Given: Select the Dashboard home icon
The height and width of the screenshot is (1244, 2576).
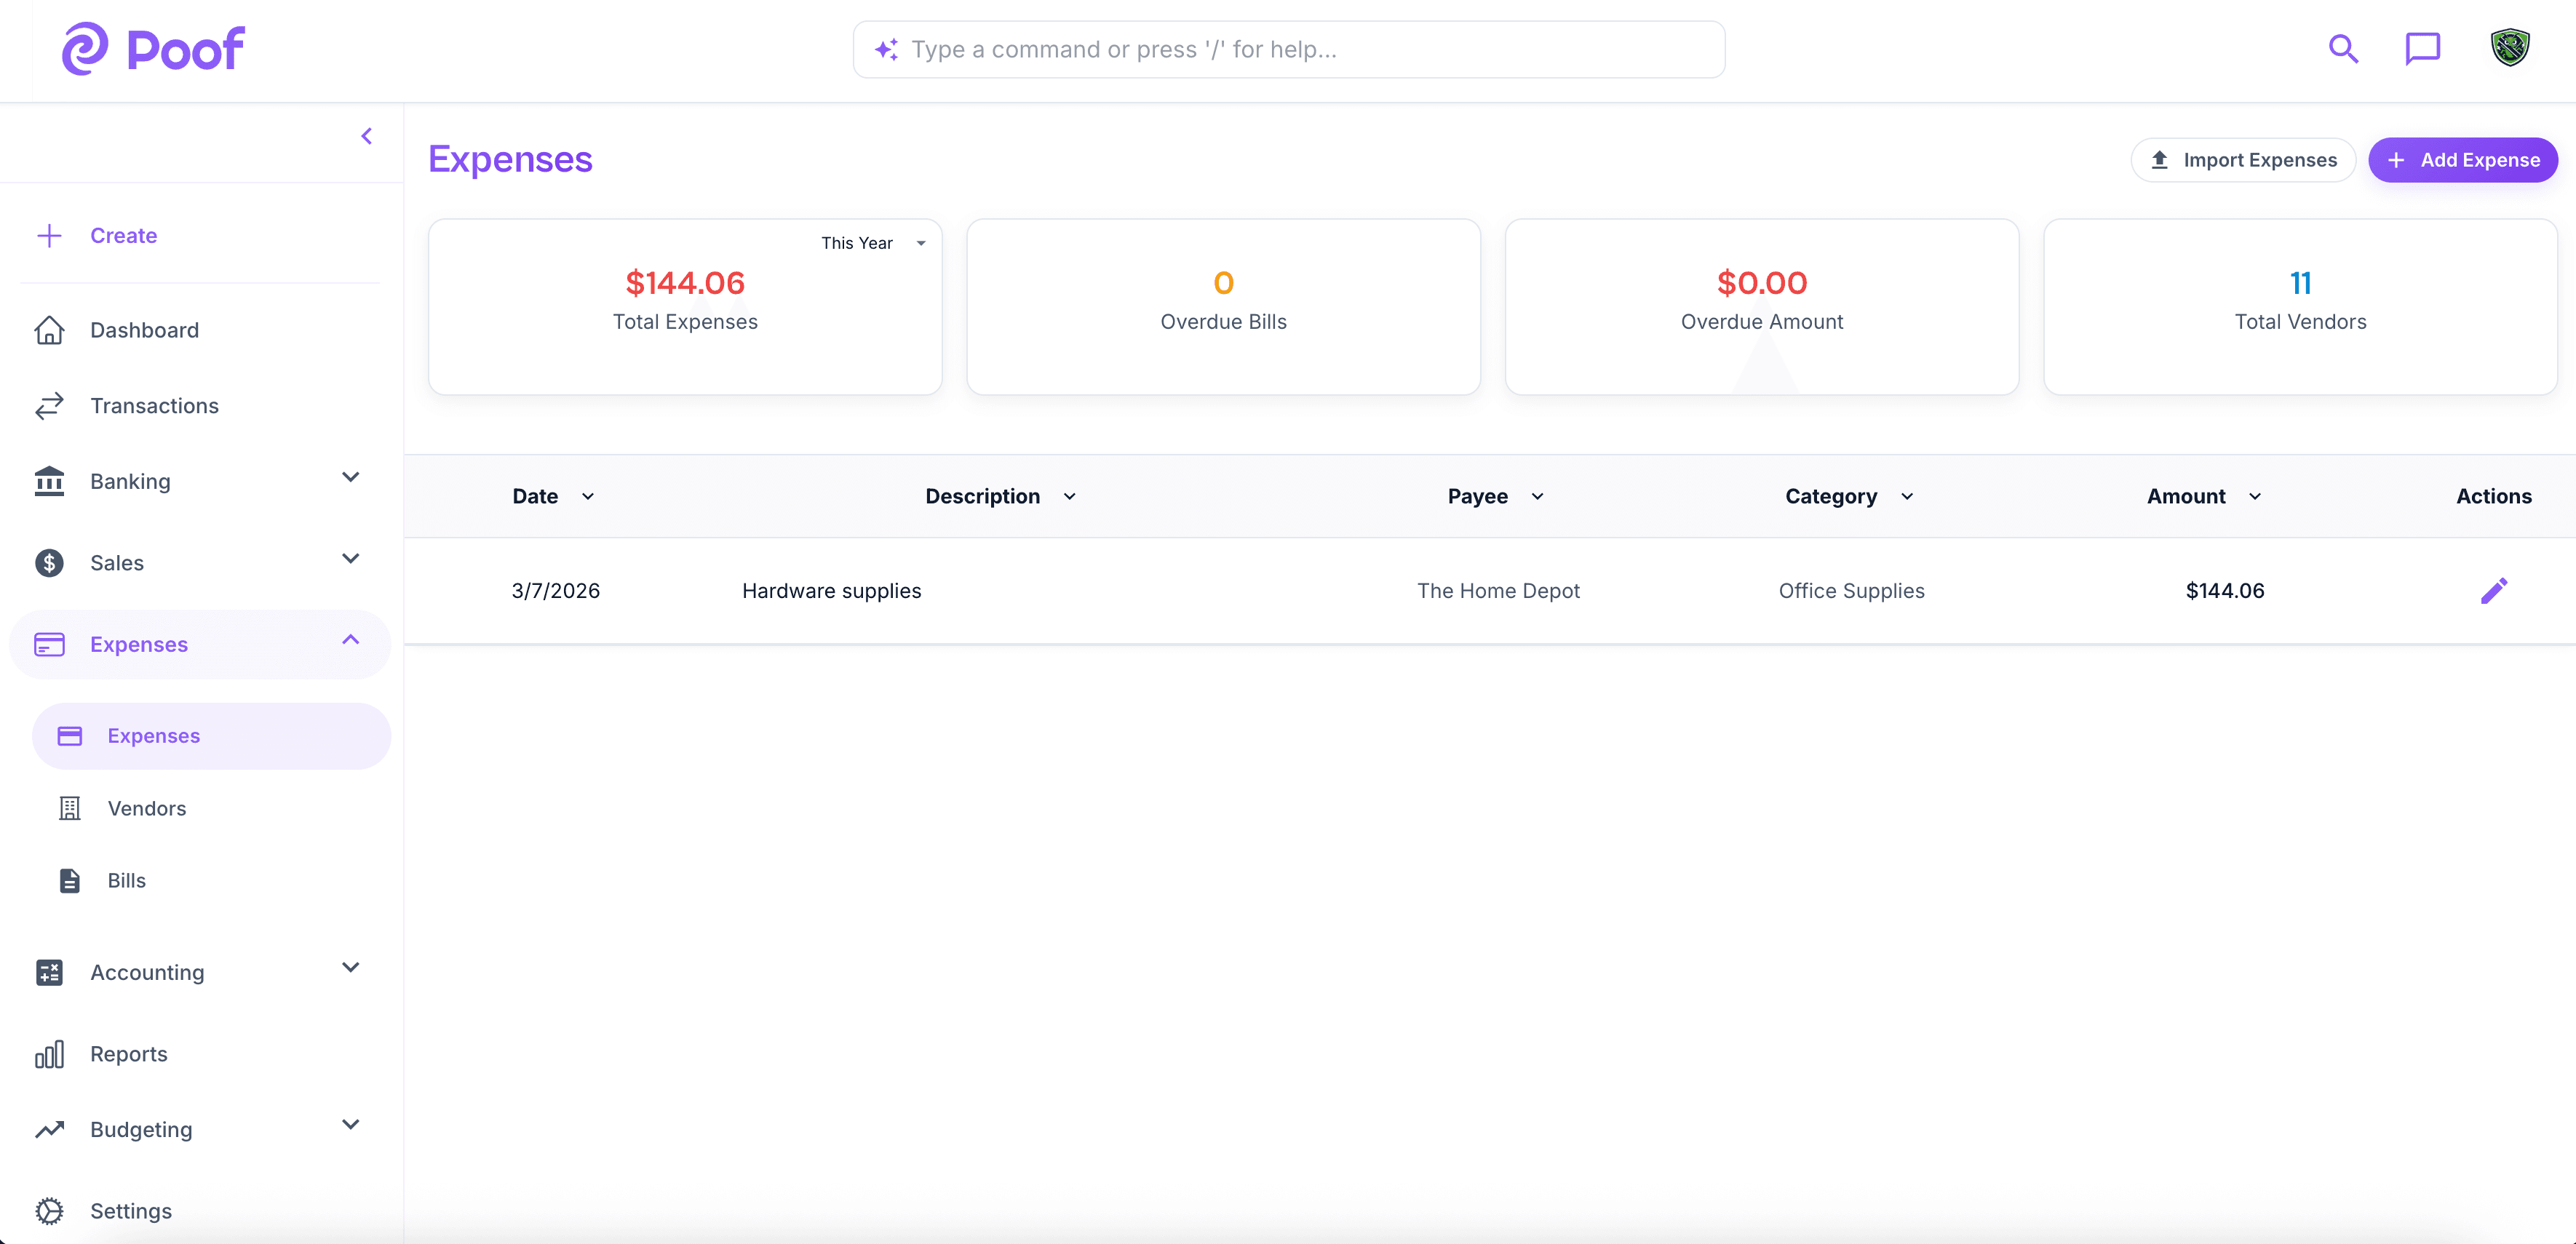Looking at the screenshot, I should click(49, 330).
